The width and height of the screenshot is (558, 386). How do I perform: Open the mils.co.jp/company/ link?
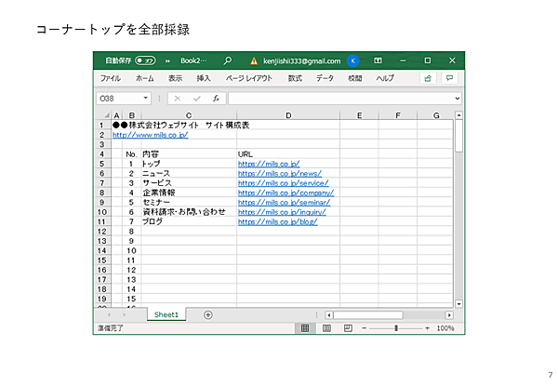[286, 193]
